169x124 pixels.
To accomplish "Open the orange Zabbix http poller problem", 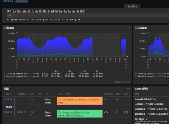I will click(x=79, y=101).
